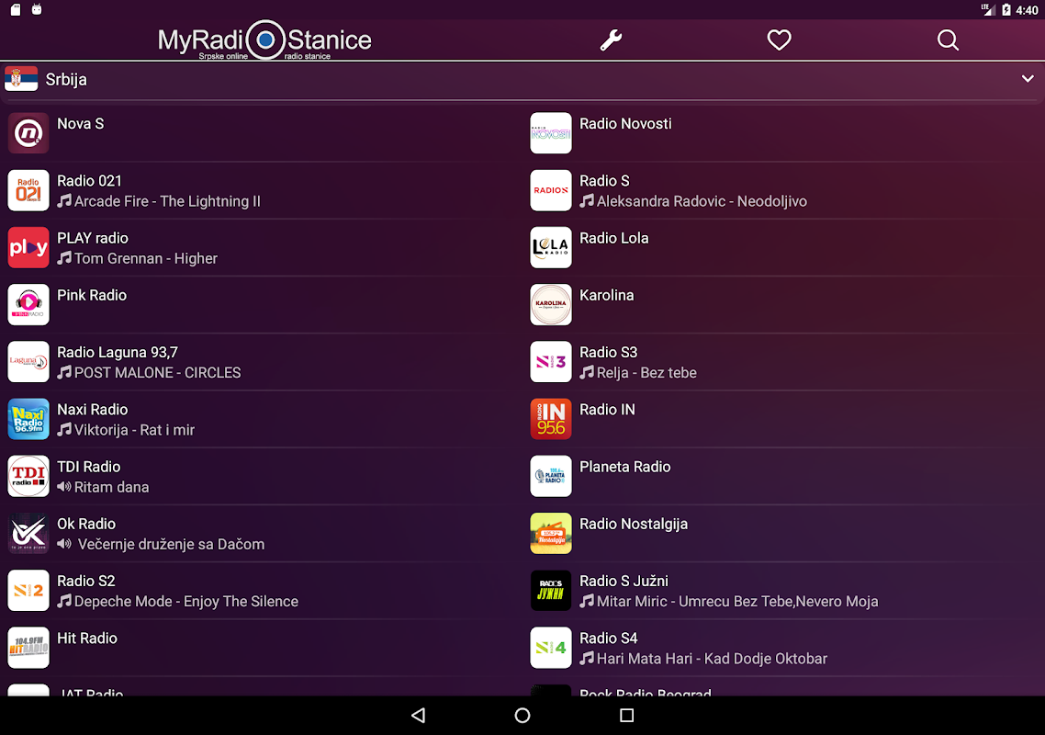The image size is (1045, 735).
Task: Select the Radio S Južni station name
Action: point(624,581)
